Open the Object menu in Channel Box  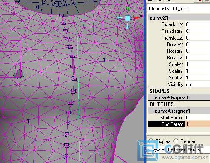[180, 9]
